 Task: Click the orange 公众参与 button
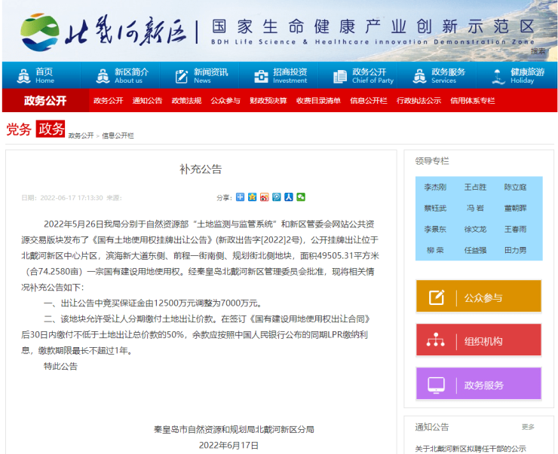(x=478, y=297)
